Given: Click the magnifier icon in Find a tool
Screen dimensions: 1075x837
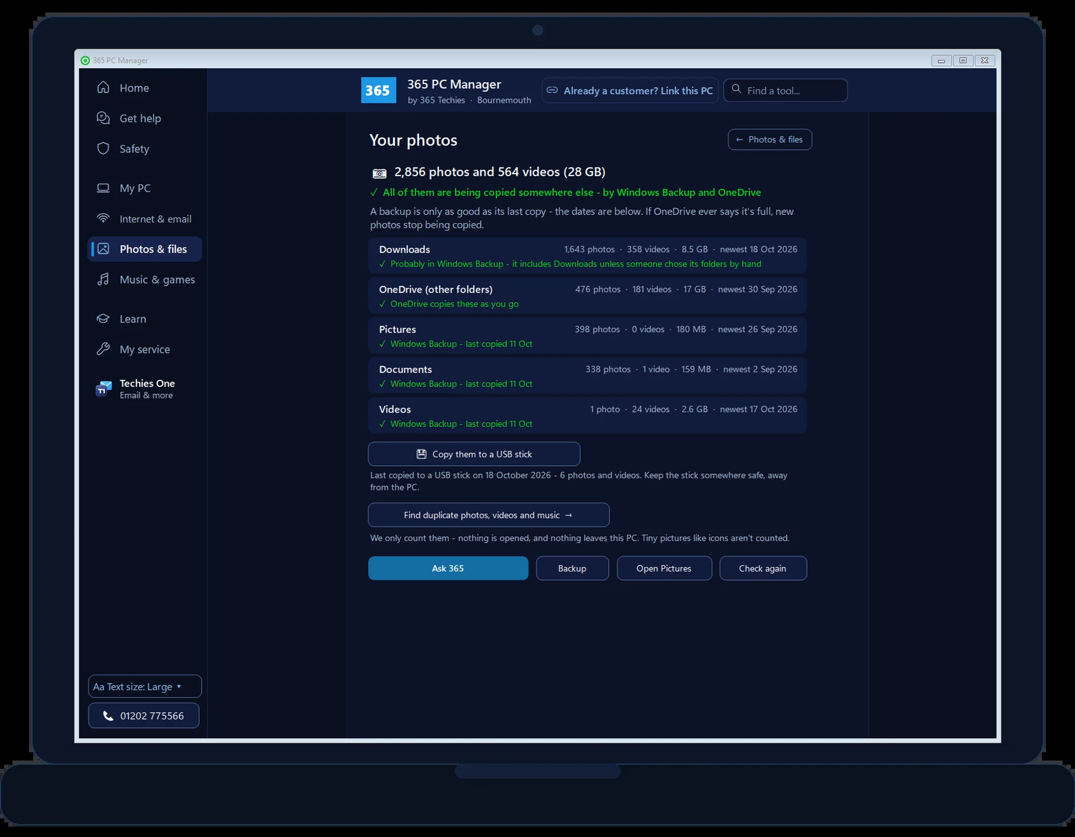Looking at the screenshot, I should click(736, 89).
